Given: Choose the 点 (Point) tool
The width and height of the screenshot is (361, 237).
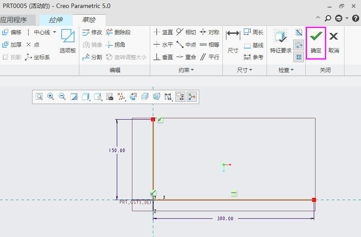Looking at the screenshot, I should coord(33,44).
